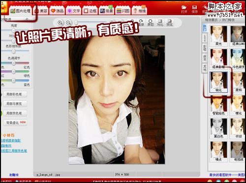Open the 图片处理 tab

point(21,11)
